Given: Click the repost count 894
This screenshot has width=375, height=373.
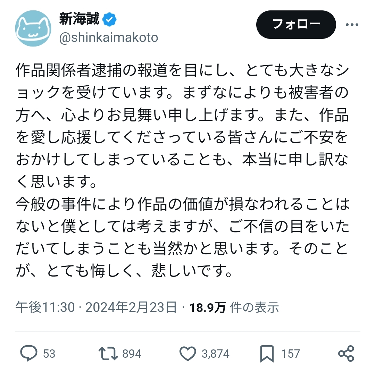Looking at the screenshot, I should pyautogui.click(x=132, y=354).
